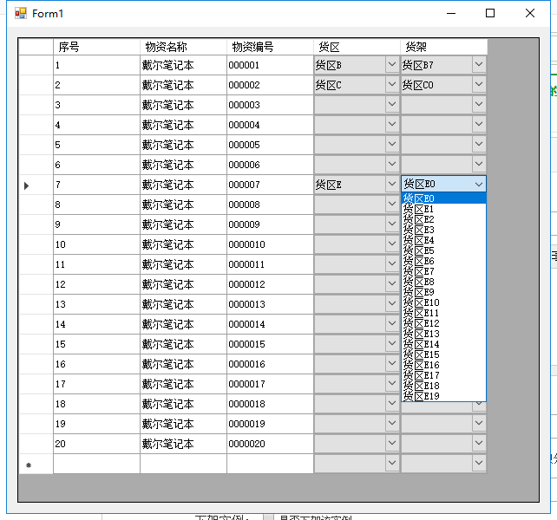Sort by the 物资编号 column header
The height and width of the screenshot is (520, 557).
click(270, 47)
